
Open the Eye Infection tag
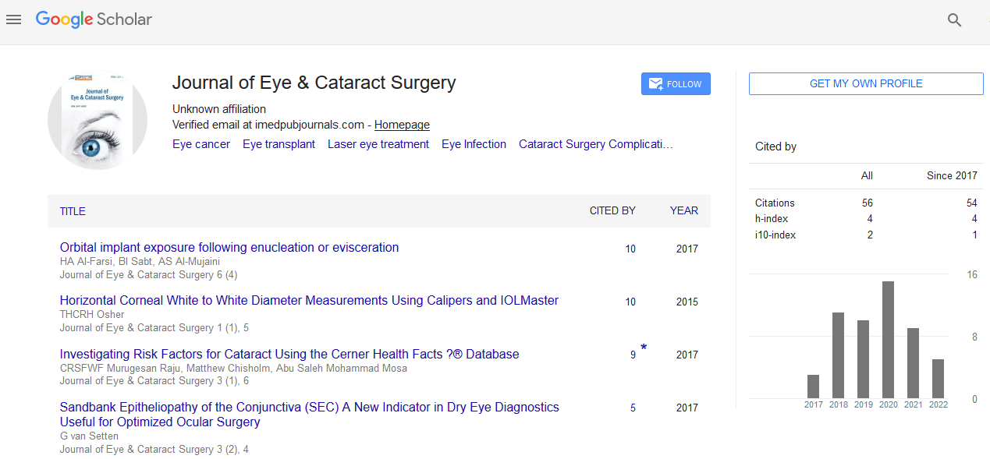click(474, 144)
